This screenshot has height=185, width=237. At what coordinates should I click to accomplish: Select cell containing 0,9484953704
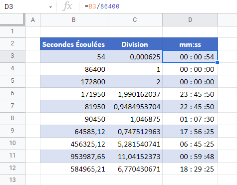click(135, 106)
